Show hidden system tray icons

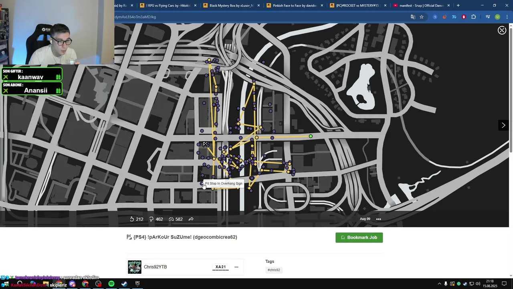(439, 284)
